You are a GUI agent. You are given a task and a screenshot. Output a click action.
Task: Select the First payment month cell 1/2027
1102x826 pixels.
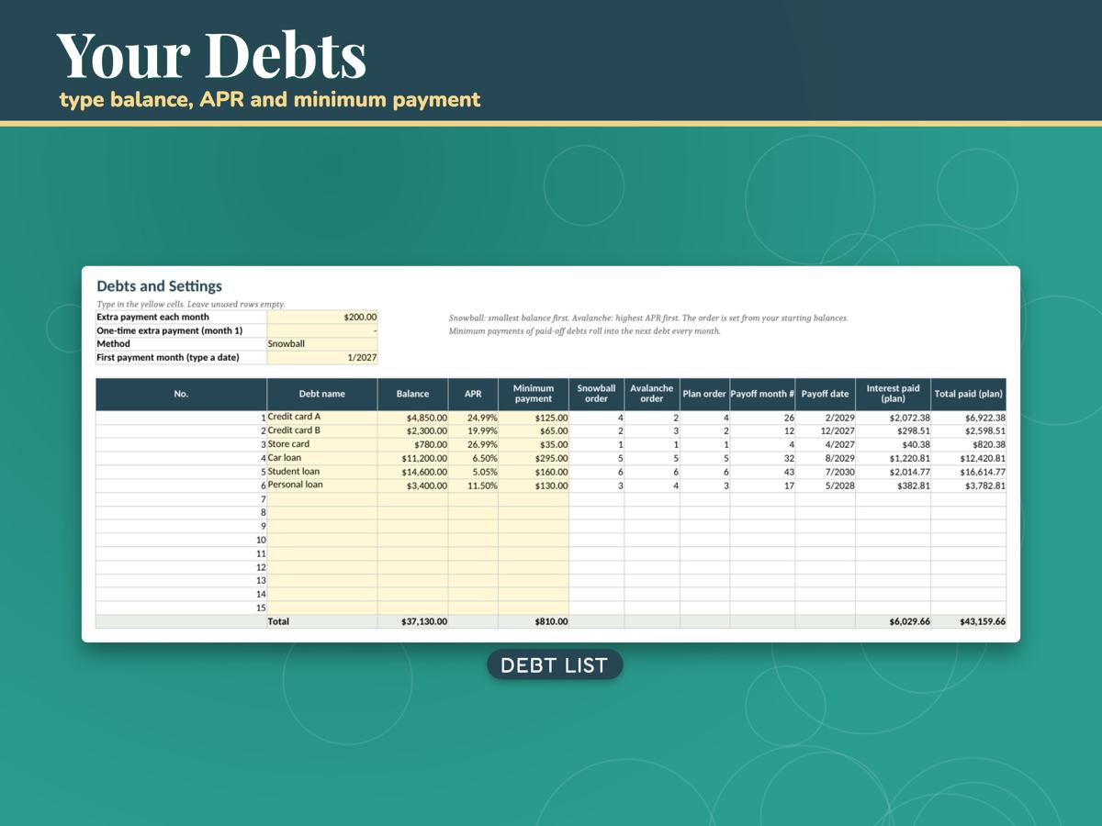[322, 358]
